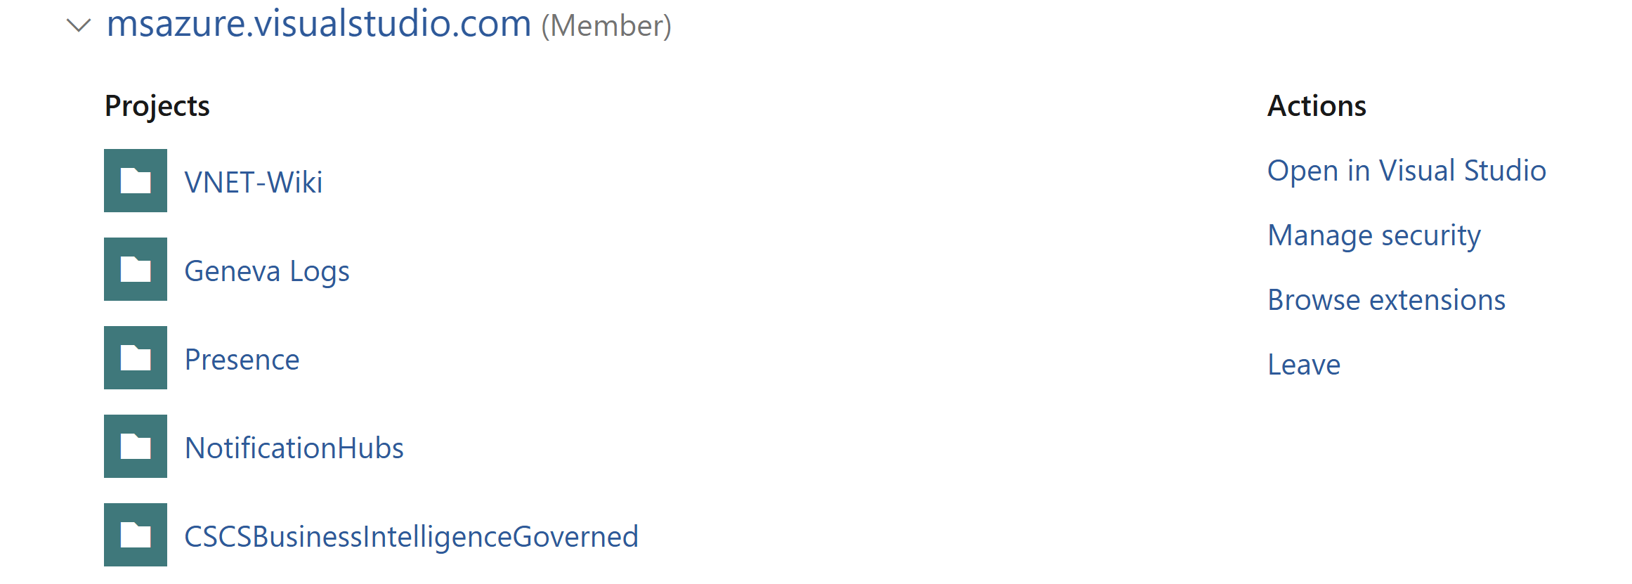Open the CSCSBusinessIntelligenceGoverned folder icon

click(x=135, y=536)
